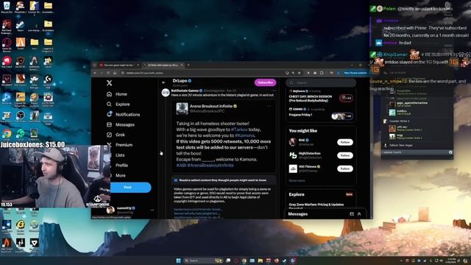471x265 pixels.
Task: Go to Premium in X sidebar
Action: [119, 145]
